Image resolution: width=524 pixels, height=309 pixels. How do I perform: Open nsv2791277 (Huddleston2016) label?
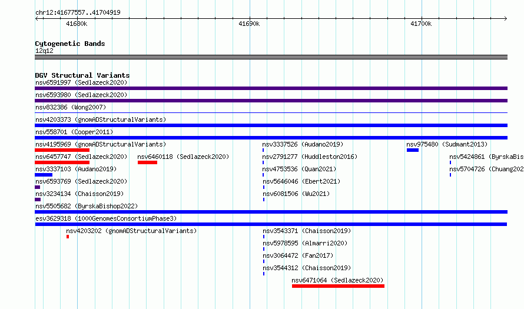click(x=310, y=157)
